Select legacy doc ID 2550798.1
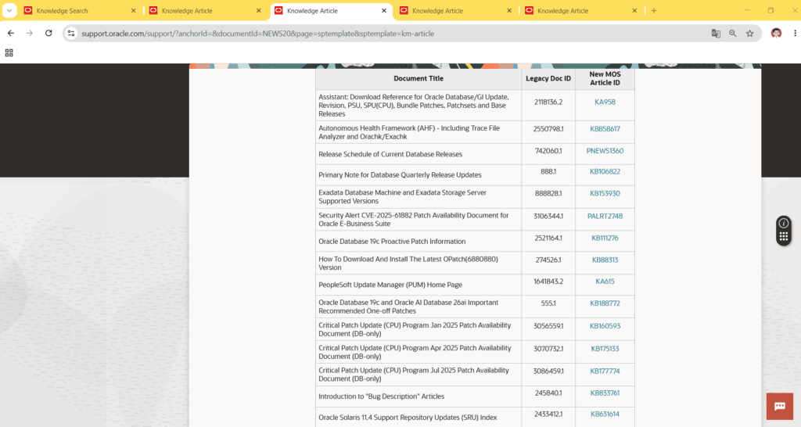Viewport: 801px width, 427px height. click(x=548, y=129)
